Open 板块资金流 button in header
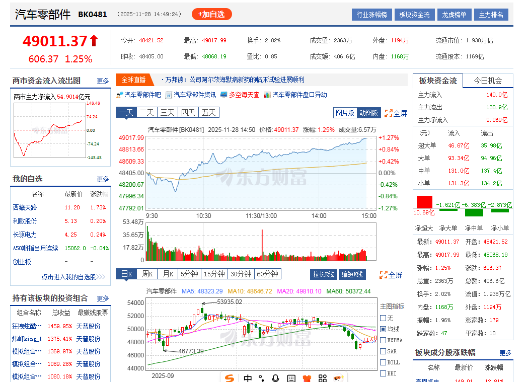Screen dimensions: 527x382 414,15
